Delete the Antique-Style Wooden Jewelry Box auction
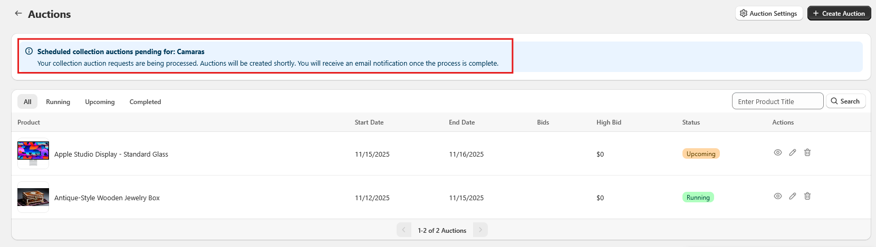The image size is (876, 247). coord(807,197)
